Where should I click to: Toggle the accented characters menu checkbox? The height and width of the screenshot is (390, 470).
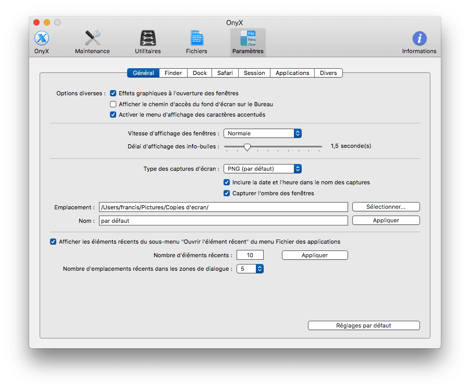113,115
